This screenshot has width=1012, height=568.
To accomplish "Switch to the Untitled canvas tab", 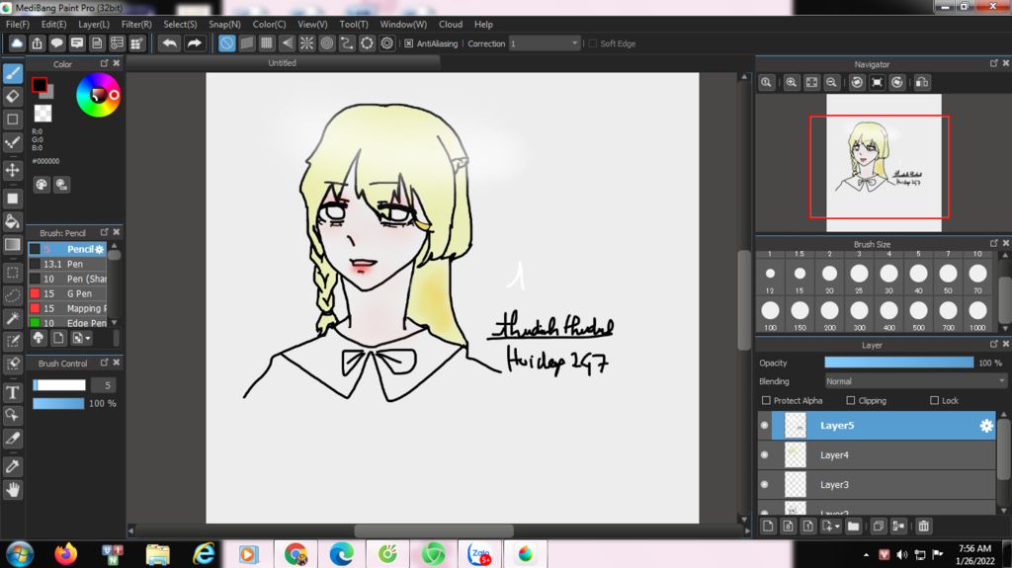I will coord(282,62).
